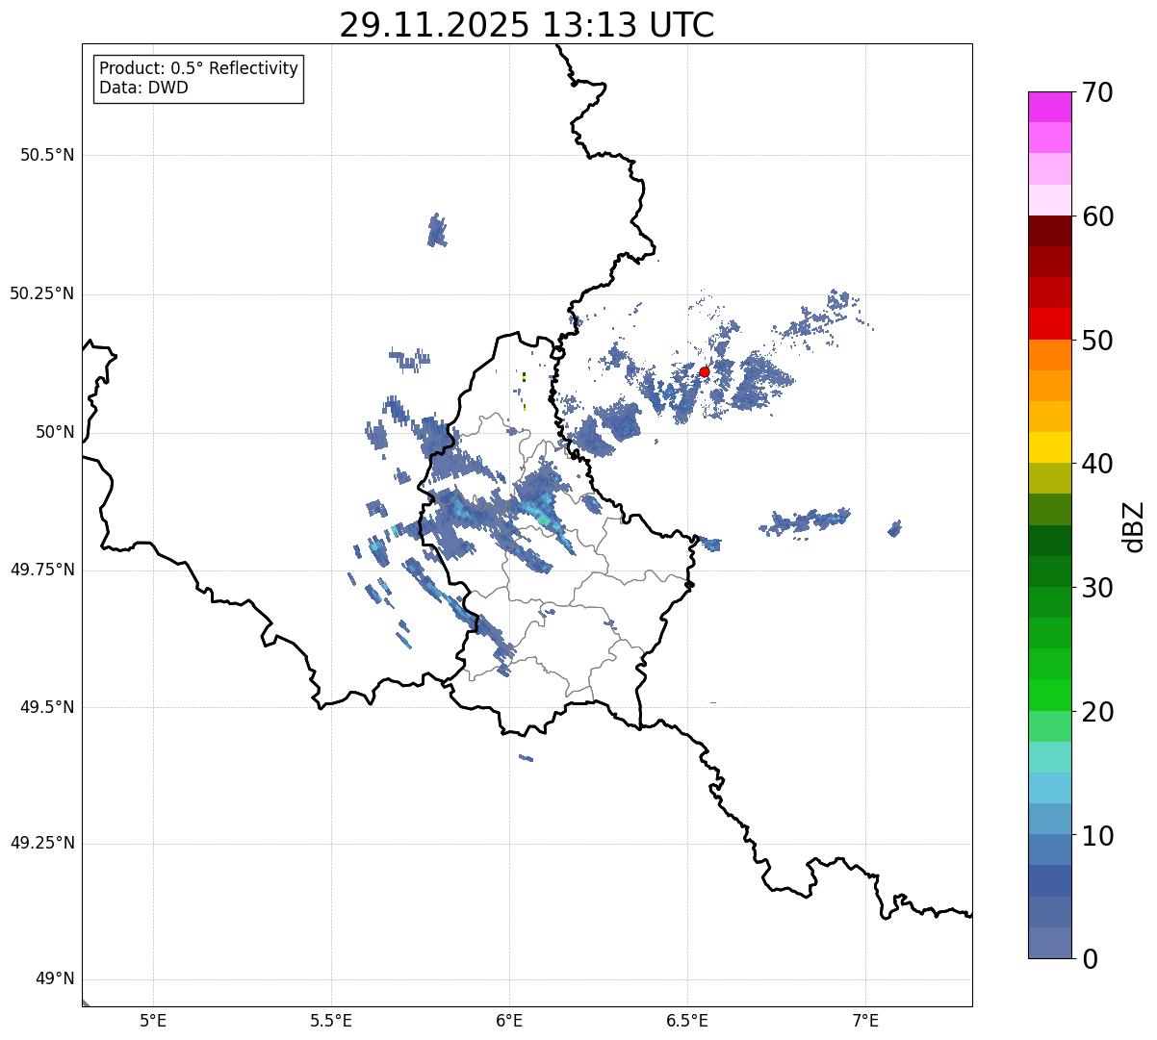
Task: Click the colorbar tick label 10
Action: coord(1097,836)
